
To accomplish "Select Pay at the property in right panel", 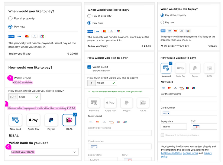I will coord(162,15).
